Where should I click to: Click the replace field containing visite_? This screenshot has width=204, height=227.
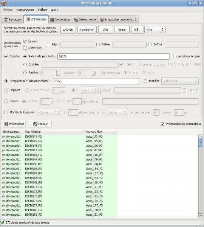point(96,81)
